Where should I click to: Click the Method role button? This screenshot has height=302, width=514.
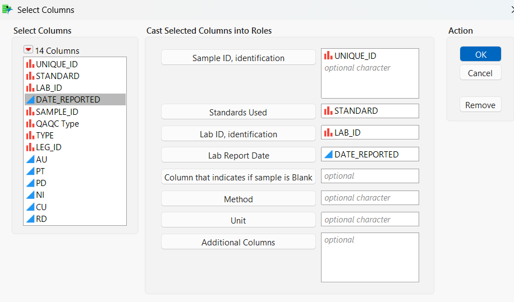tap(238, 198)
